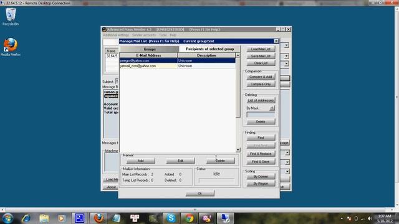Open the Help menu
Image resolution: width=399 pixels, height=224 pixels.
coord(173,35)
